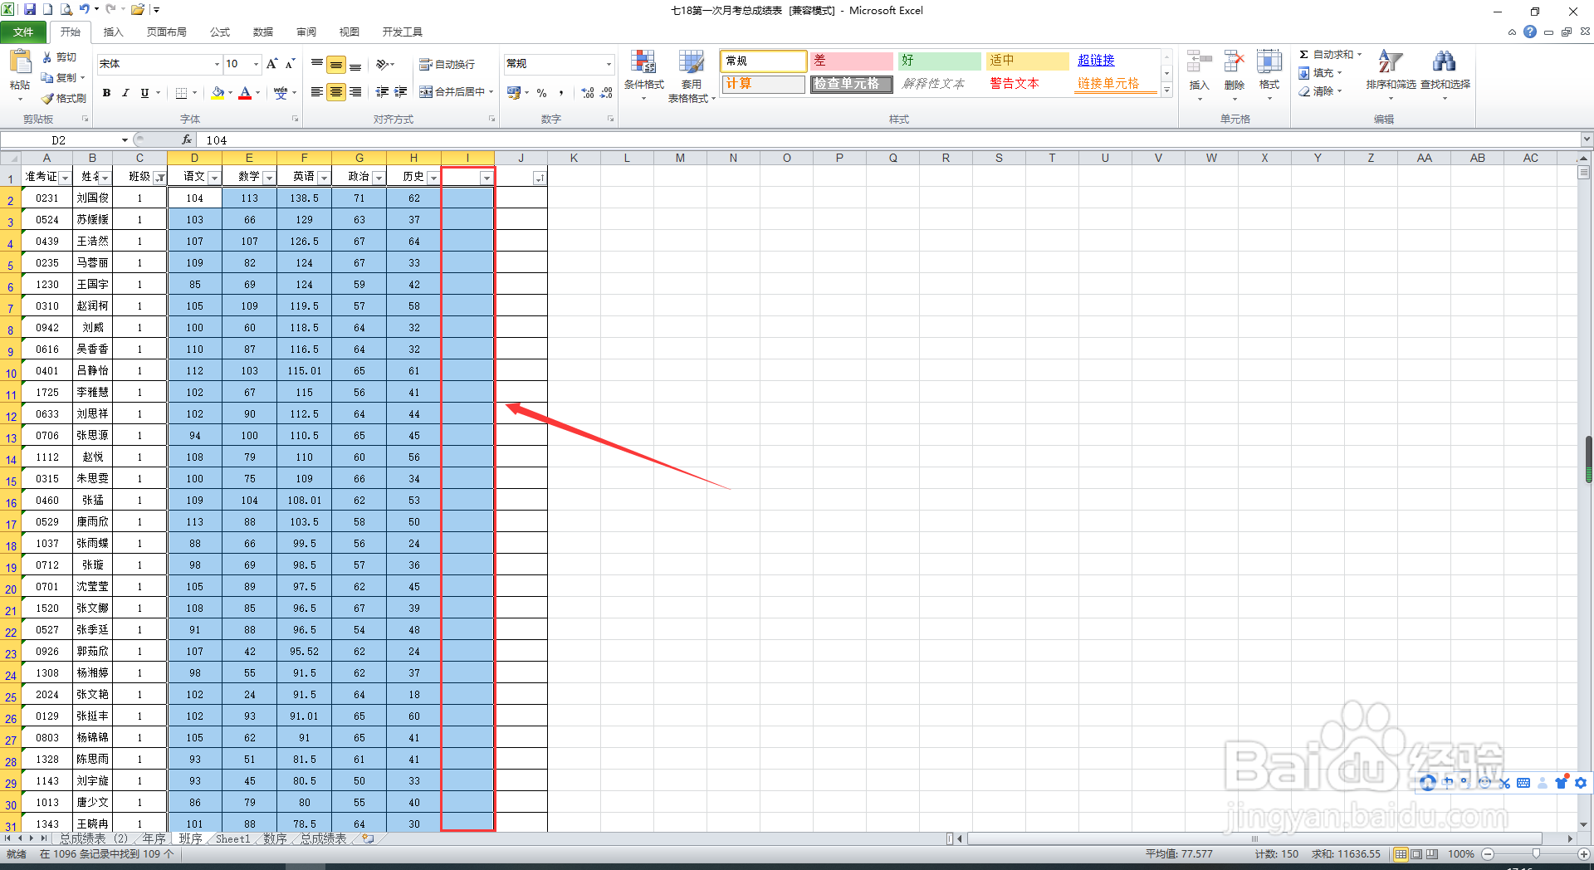
Task: Toggle Italic formatting
Action: click(x=125, y=93)
